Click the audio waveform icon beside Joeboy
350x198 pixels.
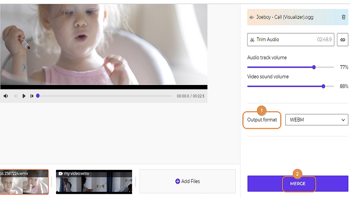[252, 17]
